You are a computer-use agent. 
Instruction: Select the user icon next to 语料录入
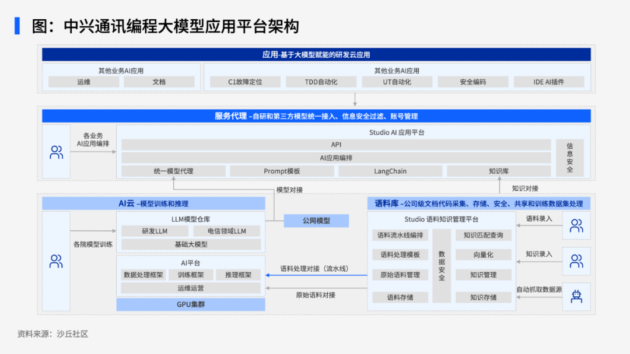[x=576, y=226]
